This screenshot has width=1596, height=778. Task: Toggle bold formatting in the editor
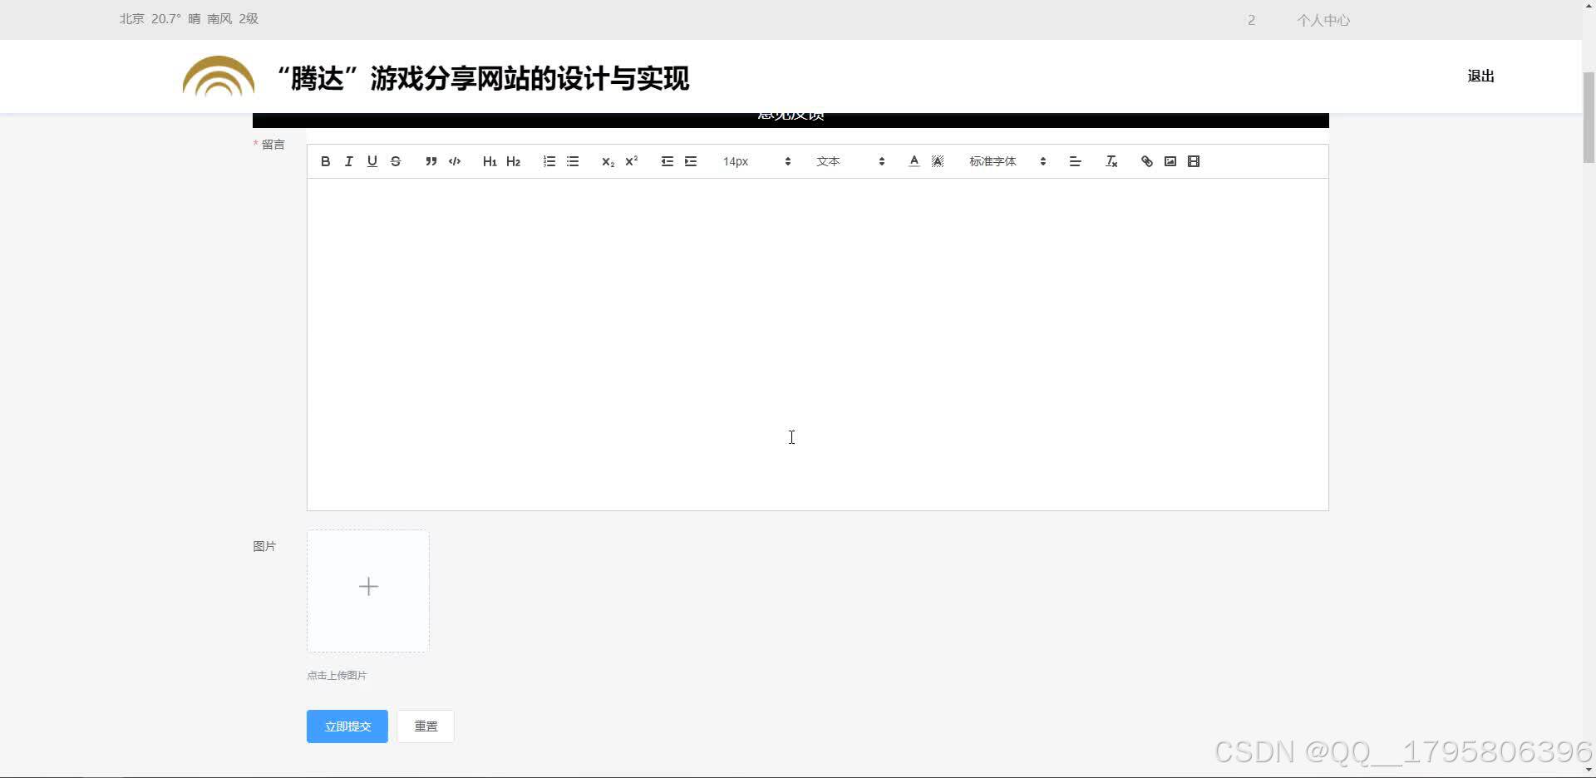pyautogui.click(x=325, y=161)
